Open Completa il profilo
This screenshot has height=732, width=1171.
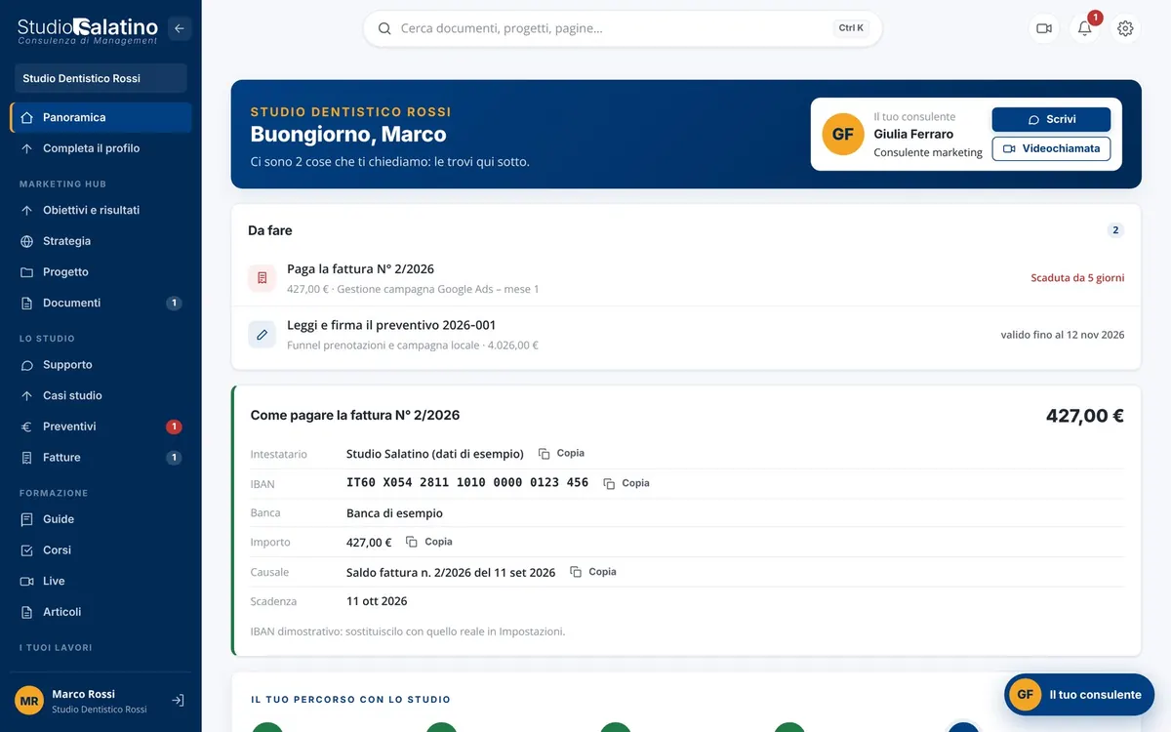click(x=101, y=148)
